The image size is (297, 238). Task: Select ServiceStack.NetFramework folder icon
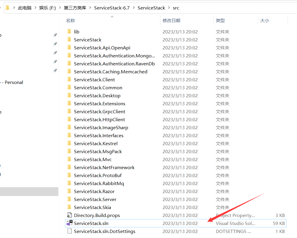pos(69,167)
